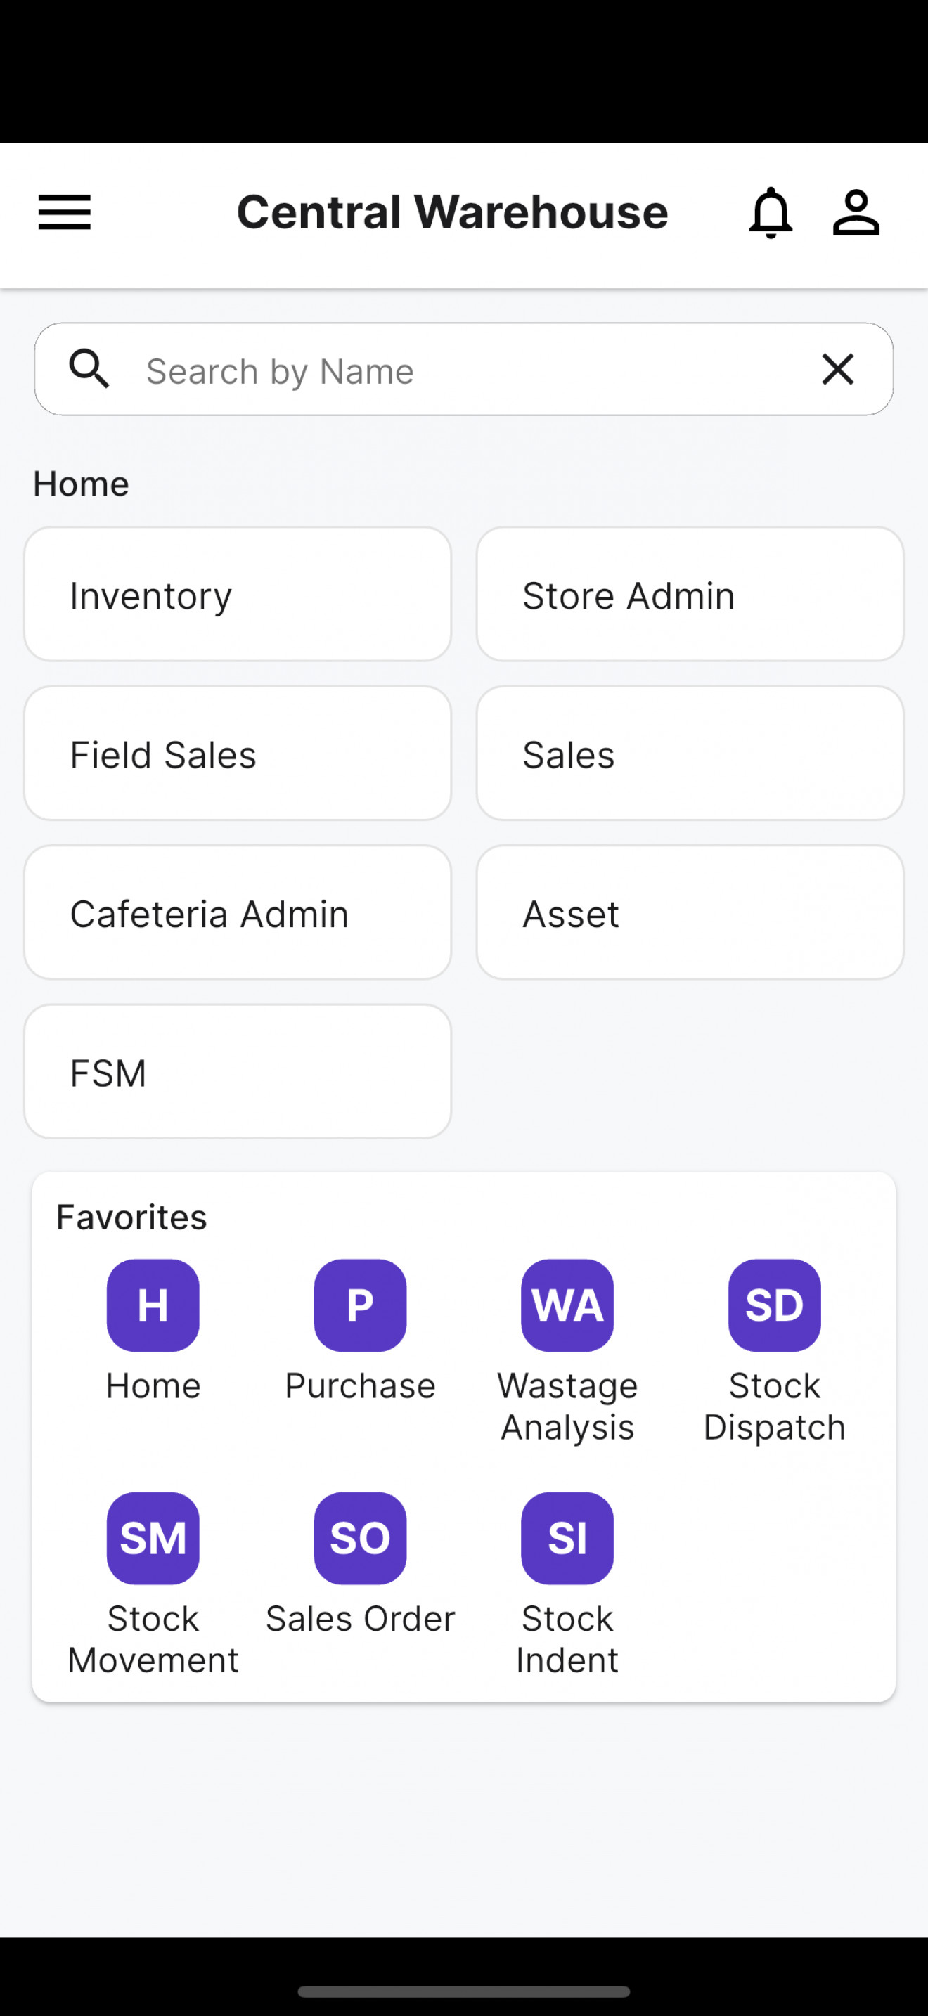Open the Stock Indent favorite
This screenshot has width=928, height=2016.
(x=567, y=1538)
